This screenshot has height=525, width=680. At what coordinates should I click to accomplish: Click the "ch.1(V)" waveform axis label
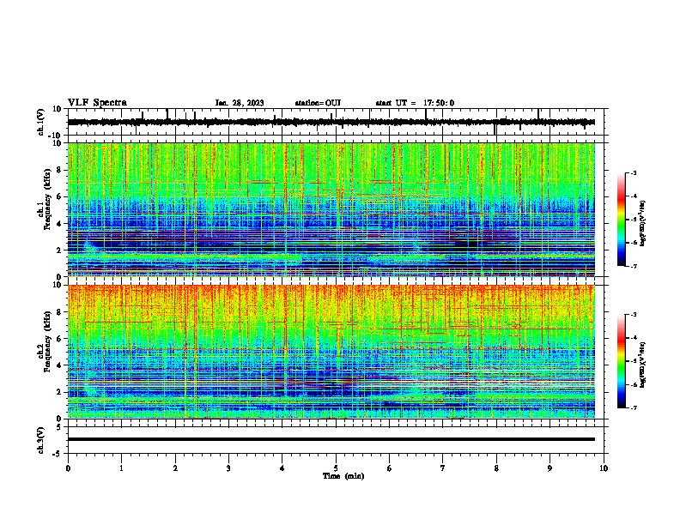[x=40, y=122]
